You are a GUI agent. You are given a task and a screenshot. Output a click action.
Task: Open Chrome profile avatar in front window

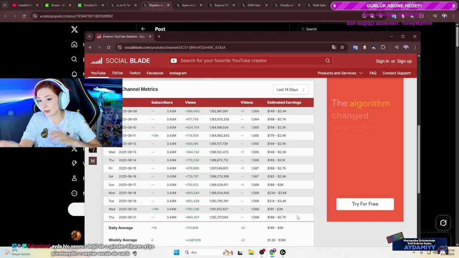click(406, 47)
